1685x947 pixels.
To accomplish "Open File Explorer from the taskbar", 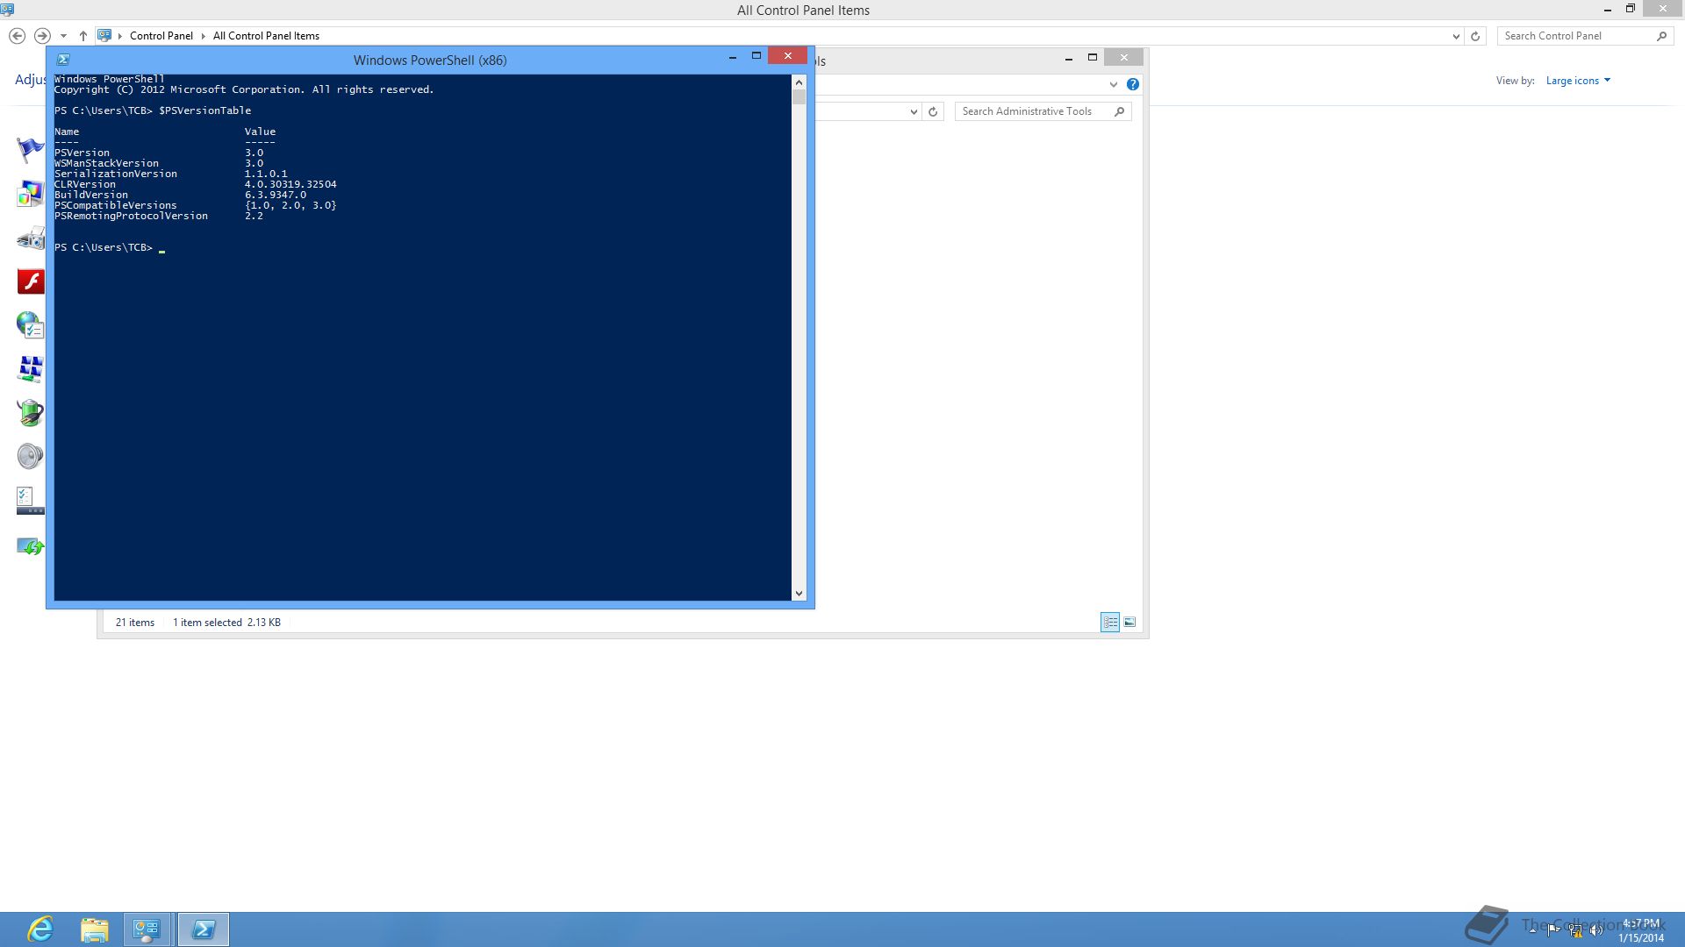I will (94, 929).
